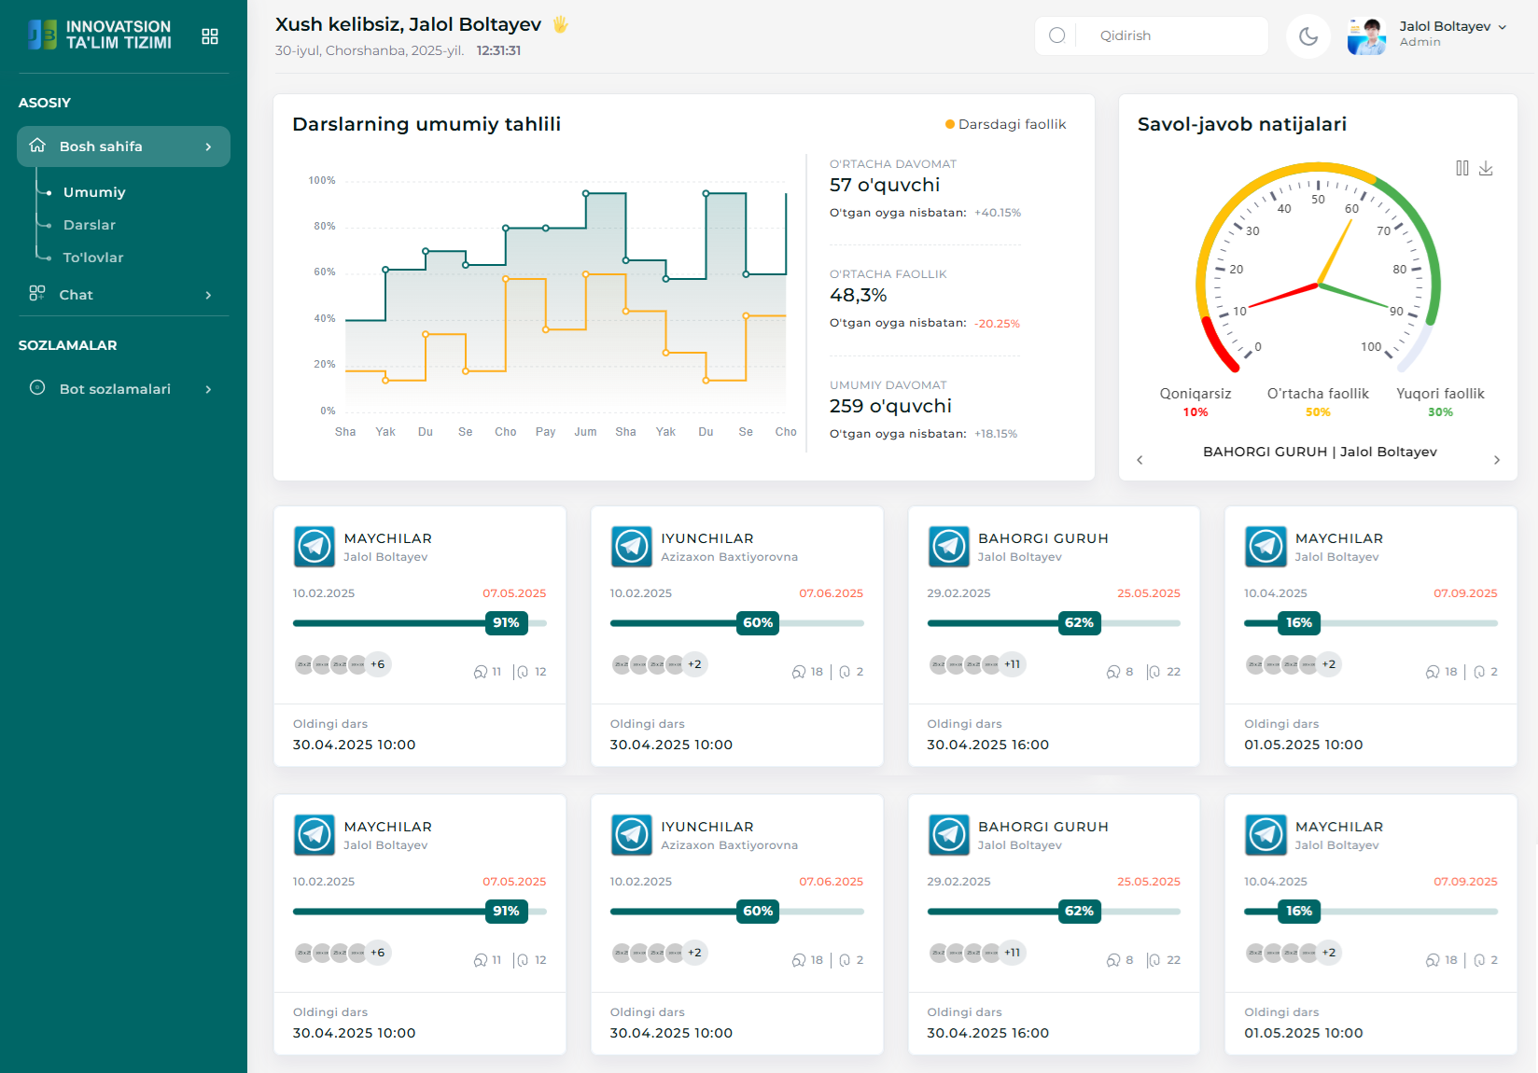Click the pause icon in Savol-javob panel
Image resolution: width=1538 pixels, height=1073 pixels.
coord(1461,168)
